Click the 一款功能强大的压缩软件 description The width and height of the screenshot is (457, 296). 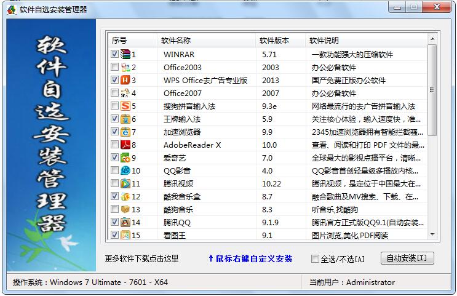click(x=352, y=55)
